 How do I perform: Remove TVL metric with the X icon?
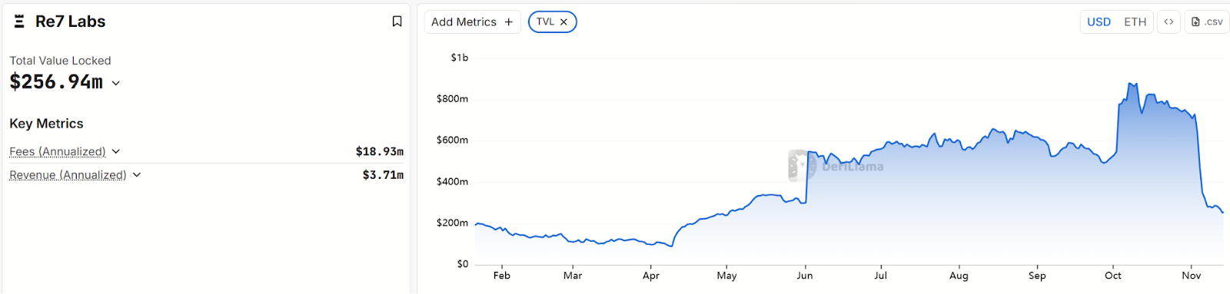pos(563,22)
